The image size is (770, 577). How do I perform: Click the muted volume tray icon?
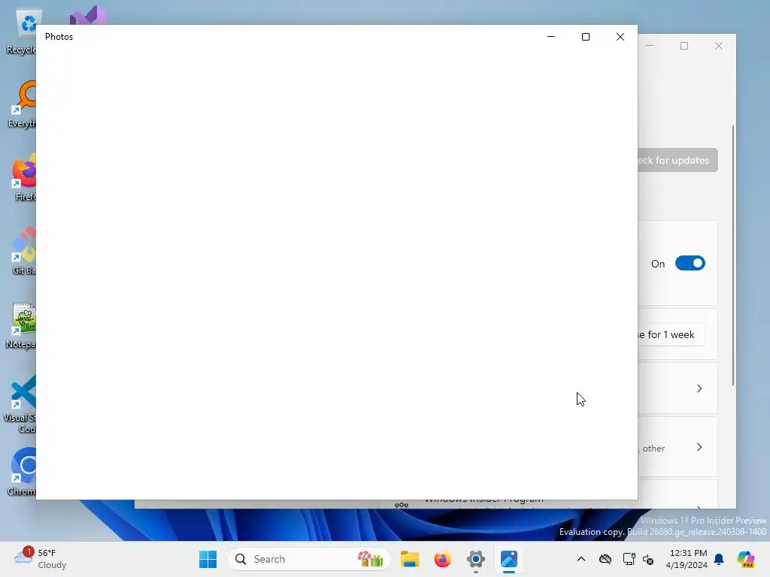(648, 559)
